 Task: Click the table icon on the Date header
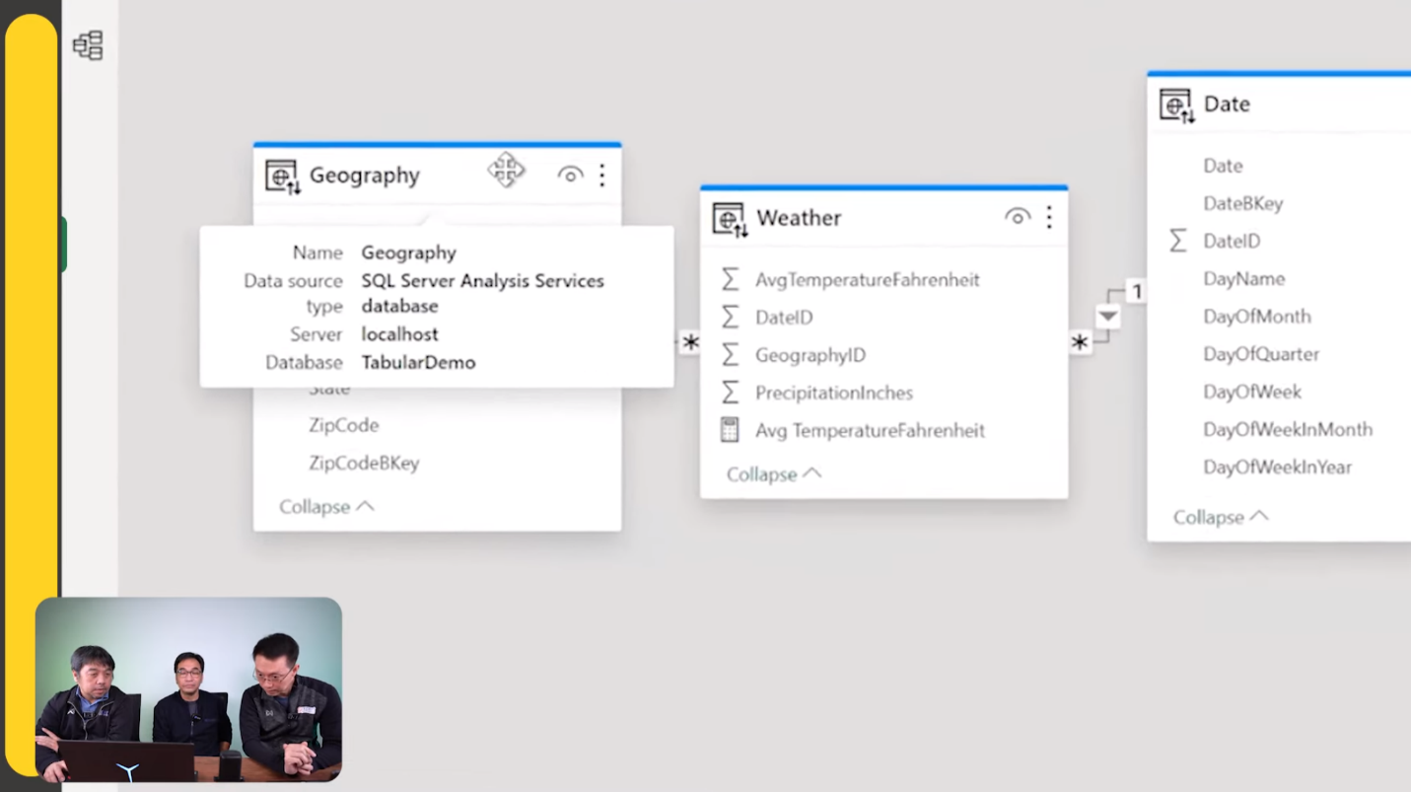1174,103
